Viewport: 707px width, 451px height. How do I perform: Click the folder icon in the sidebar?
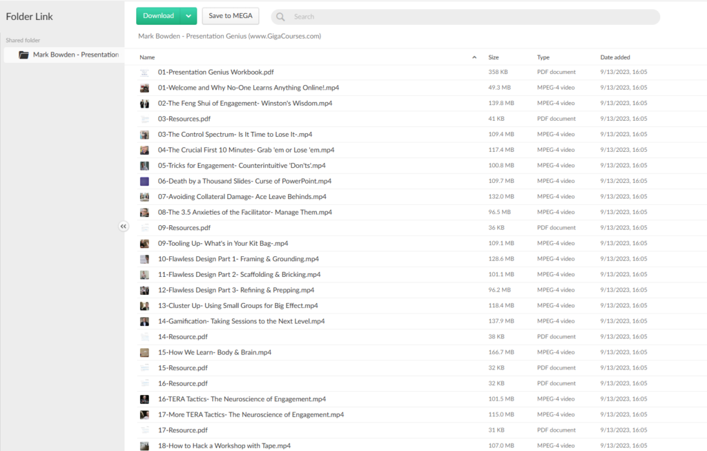click(23, 55)
